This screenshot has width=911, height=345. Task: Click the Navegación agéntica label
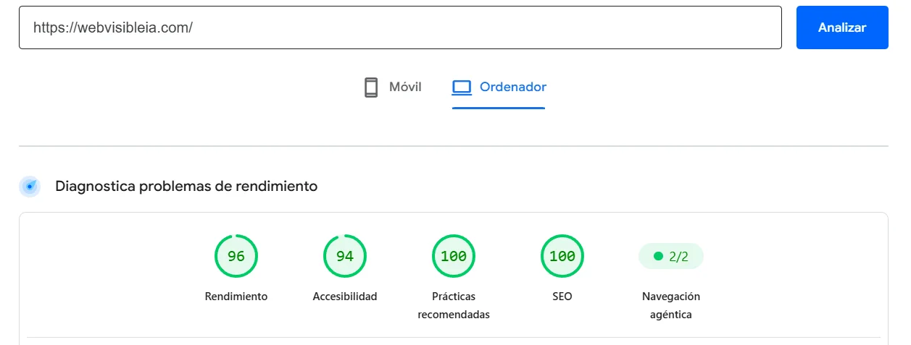(671, 305)
